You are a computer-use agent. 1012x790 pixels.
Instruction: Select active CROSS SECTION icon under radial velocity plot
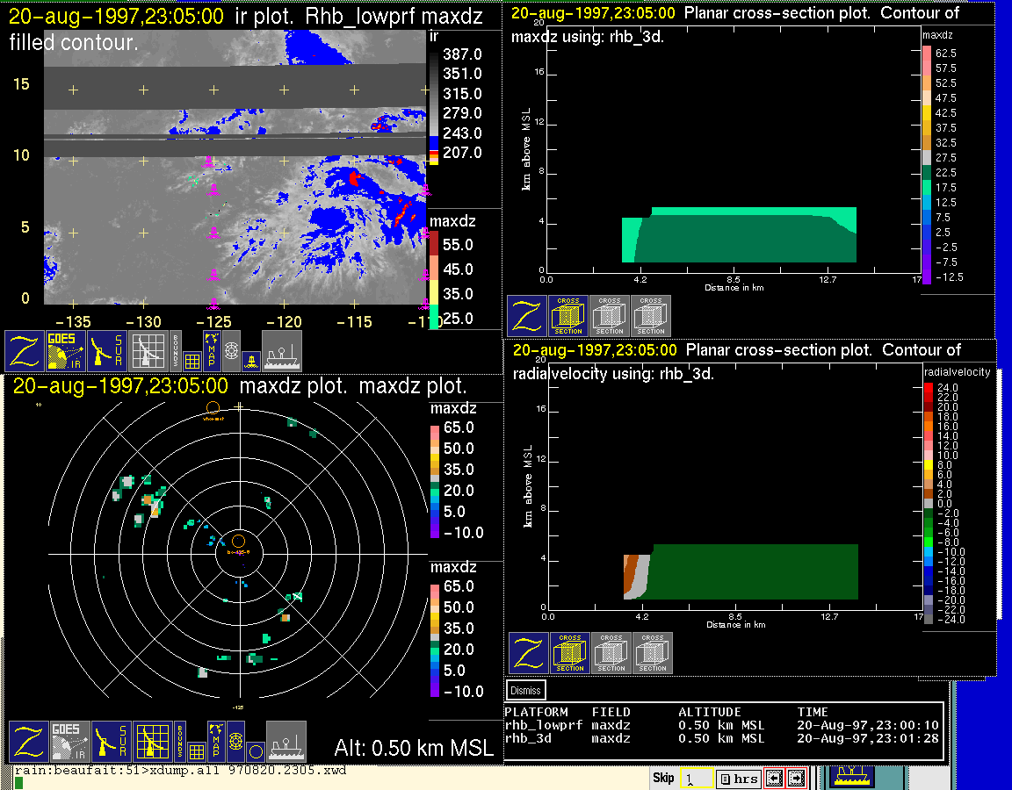[570, 653]
